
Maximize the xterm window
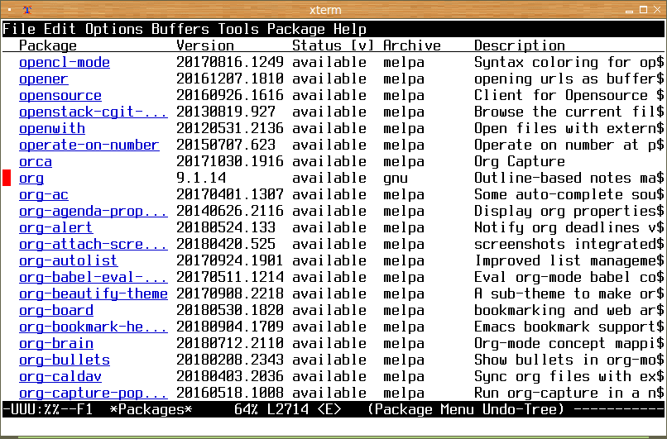[643, 10]
